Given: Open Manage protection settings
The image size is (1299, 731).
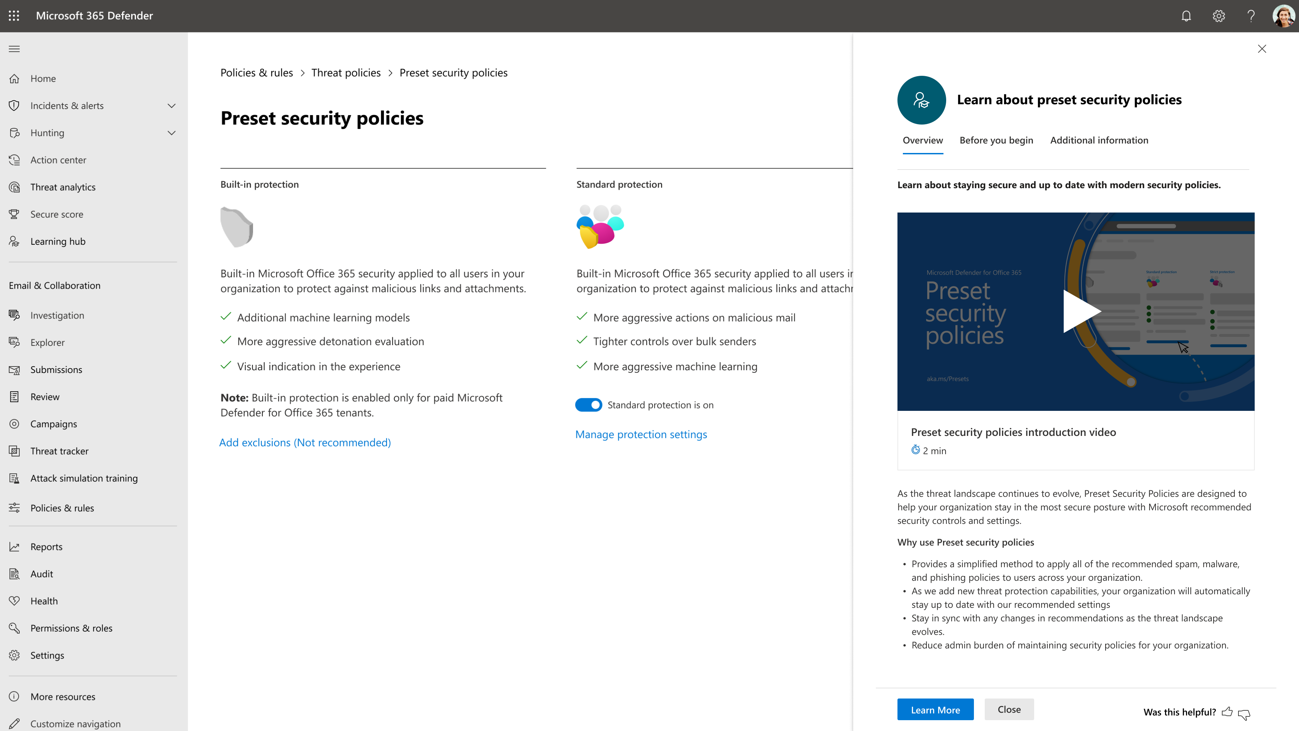Looking at the screenshot, I should click(641, 434).
